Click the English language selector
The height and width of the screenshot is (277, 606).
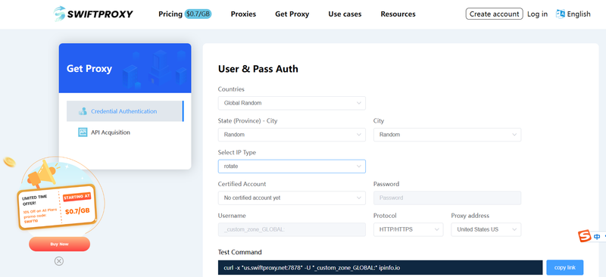tap(579, 14)
